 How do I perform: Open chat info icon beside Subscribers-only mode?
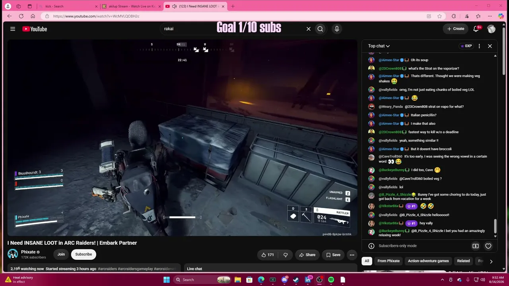(371, 246)
